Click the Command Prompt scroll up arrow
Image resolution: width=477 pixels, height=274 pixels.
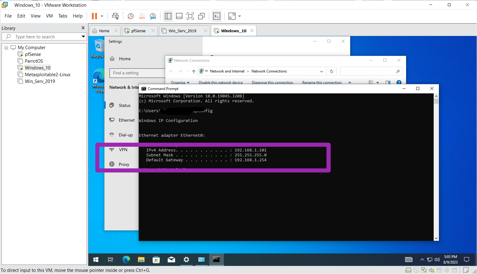[x=436, y=96]
